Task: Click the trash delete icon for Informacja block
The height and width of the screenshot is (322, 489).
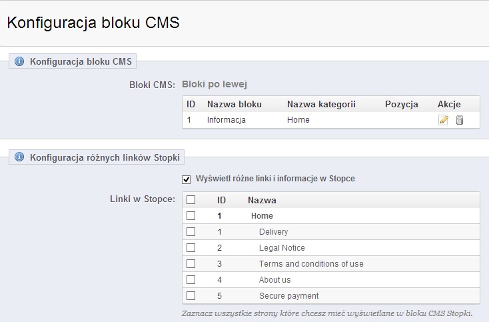Action: [x=459, y=120]
